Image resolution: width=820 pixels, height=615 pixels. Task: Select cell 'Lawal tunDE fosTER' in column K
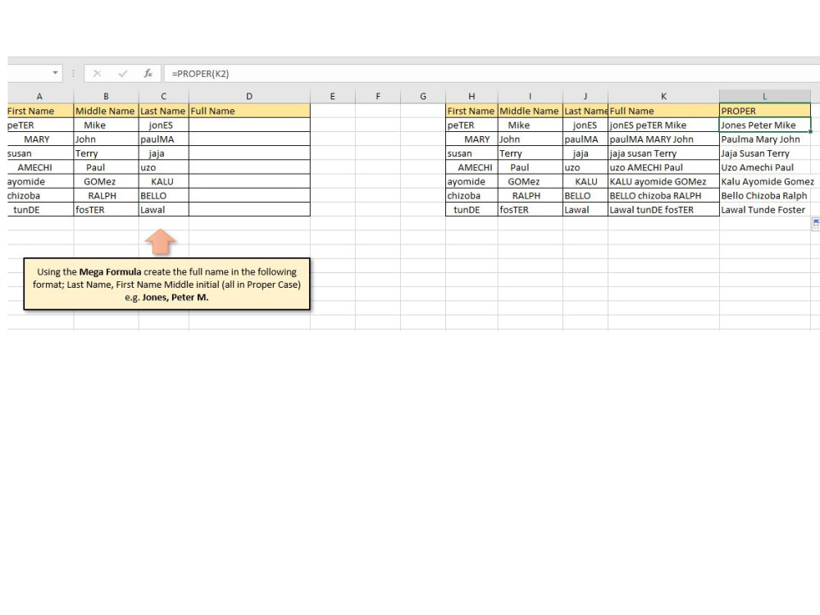click(x=663, y=210)
